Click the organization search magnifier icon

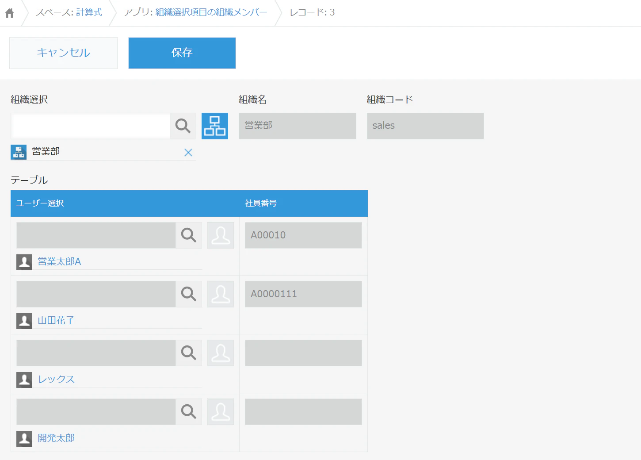coord(183,126)
